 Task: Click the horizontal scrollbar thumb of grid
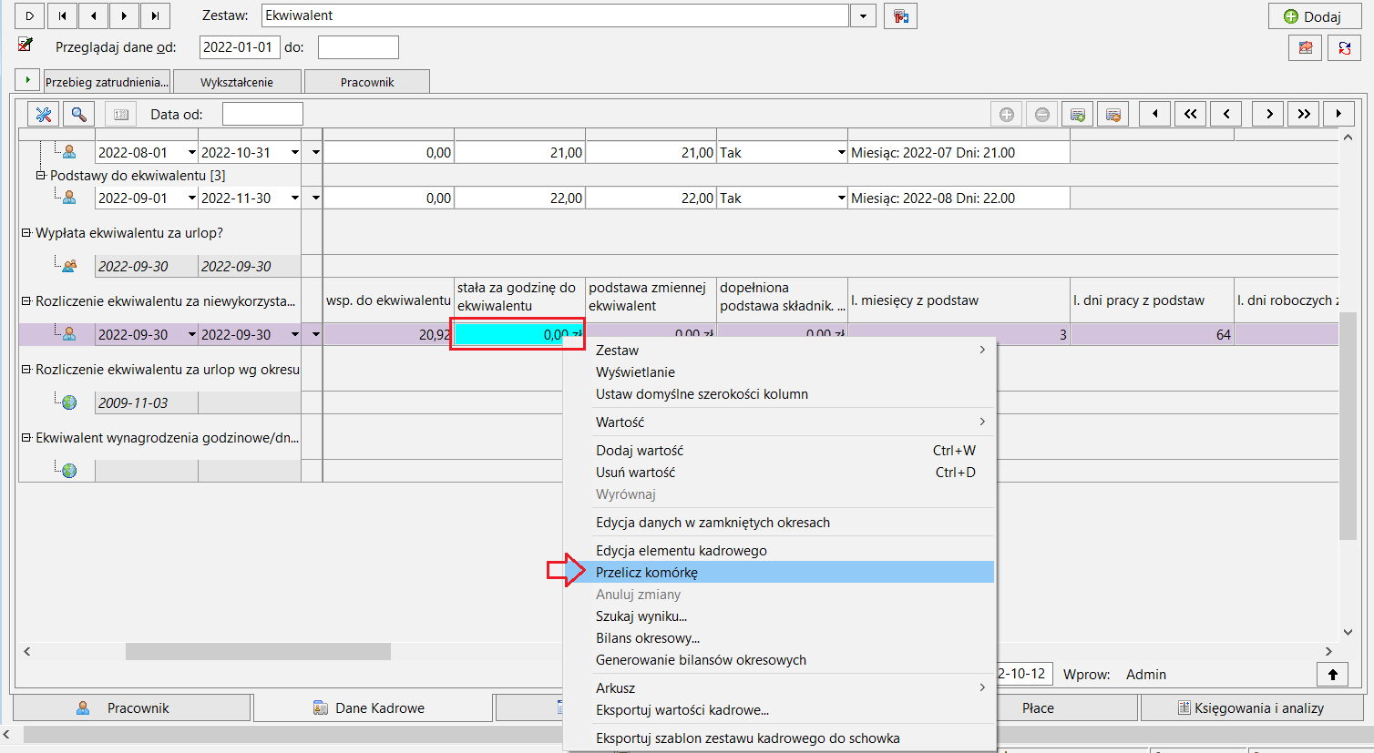[258, 651]
